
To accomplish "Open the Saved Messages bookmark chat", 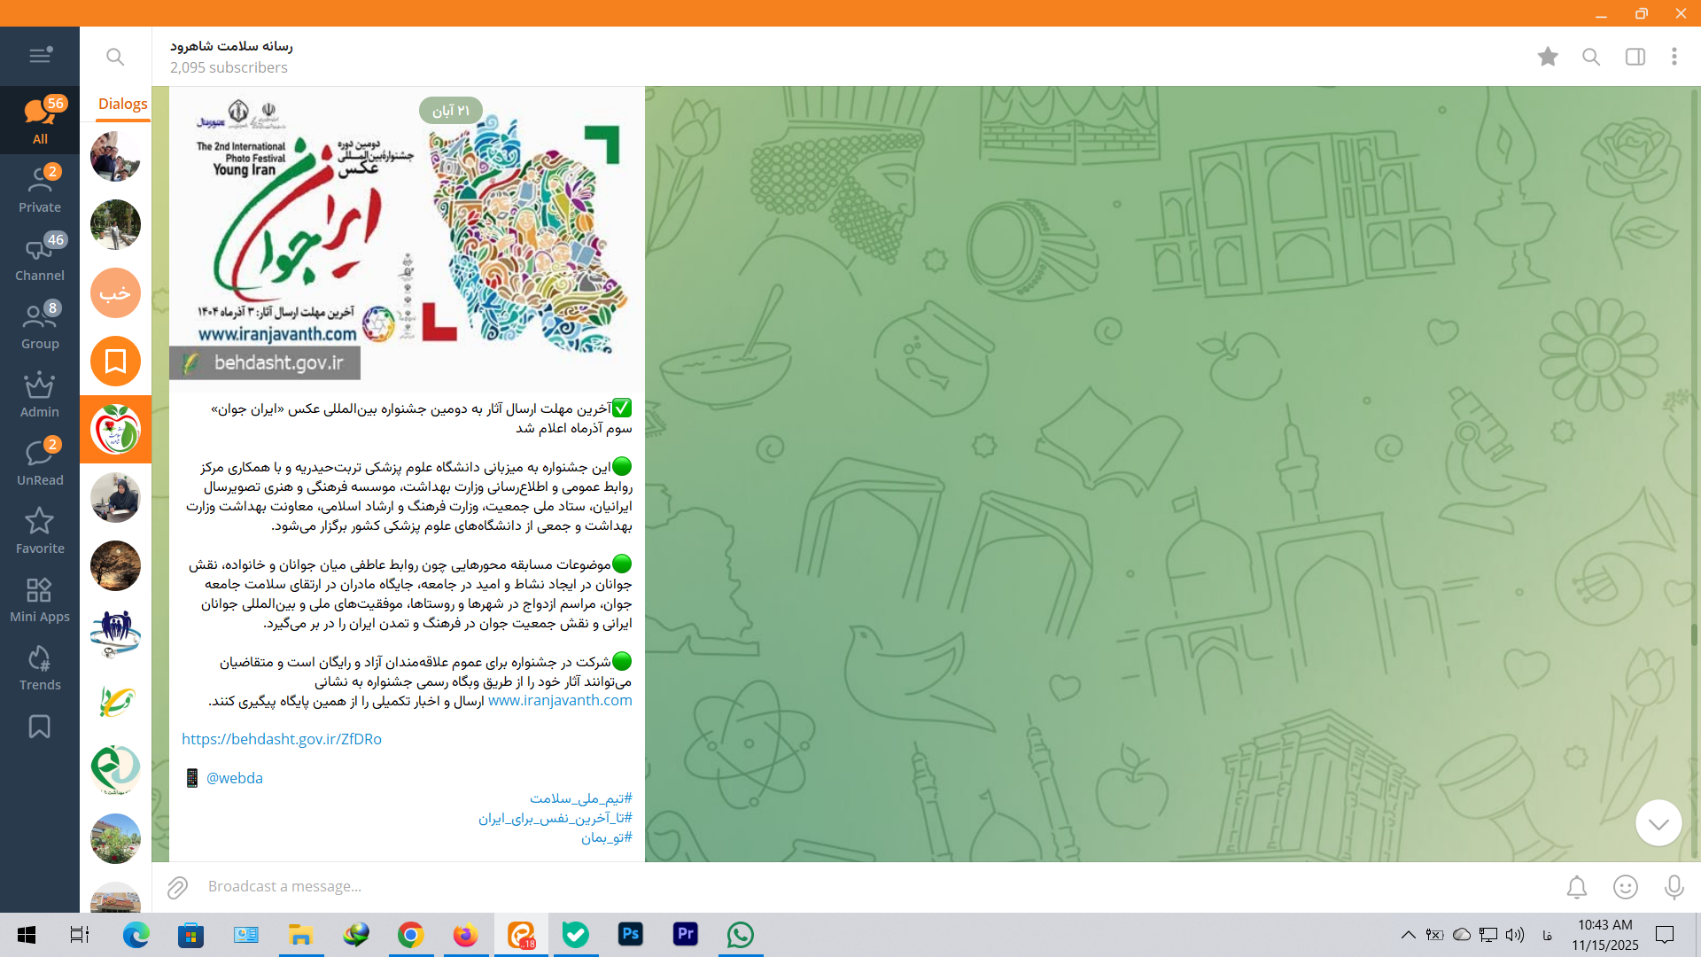I will tap(115, 362).
